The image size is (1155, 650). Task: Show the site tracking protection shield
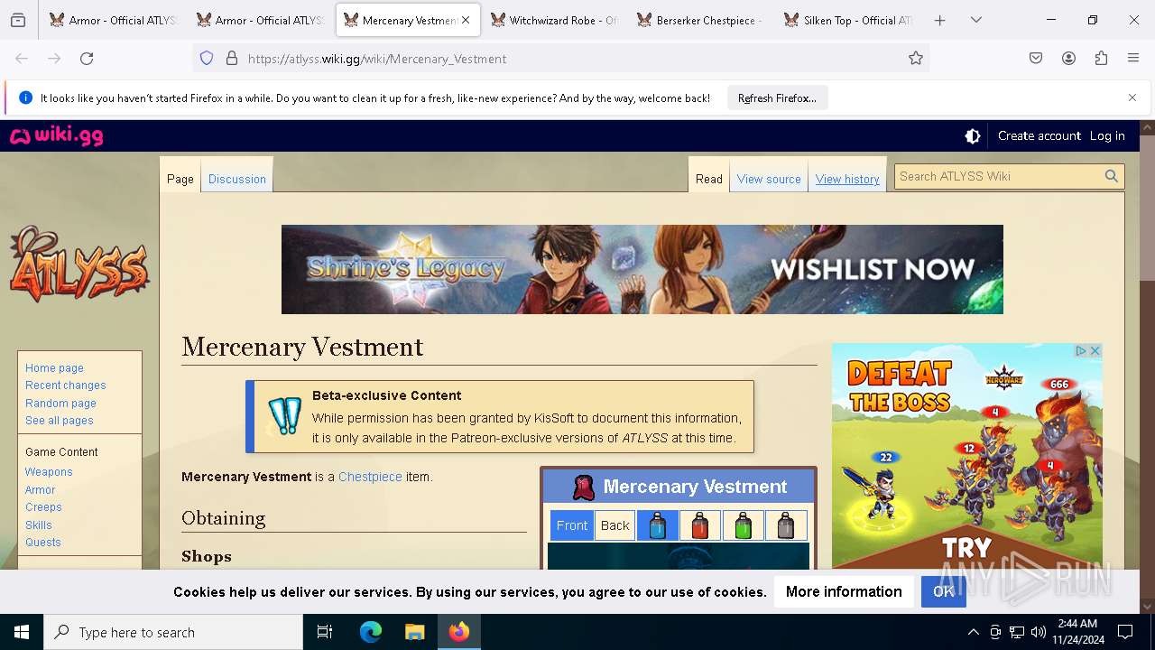click(x=207, y=59)
